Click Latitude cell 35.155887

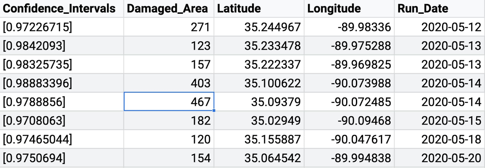pyautogui.click(x=259, y=139)
